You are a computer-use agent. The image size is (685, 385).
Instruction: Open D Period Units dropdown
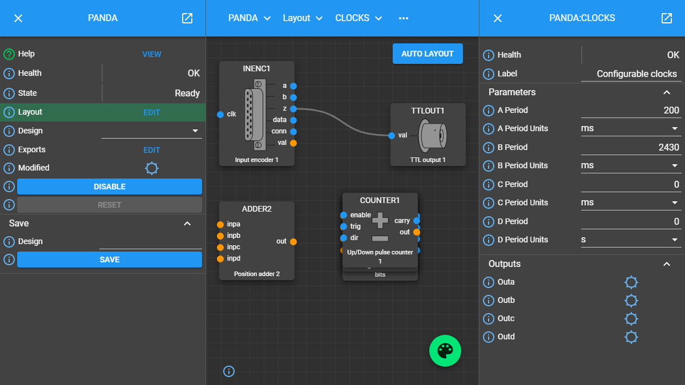631,240
